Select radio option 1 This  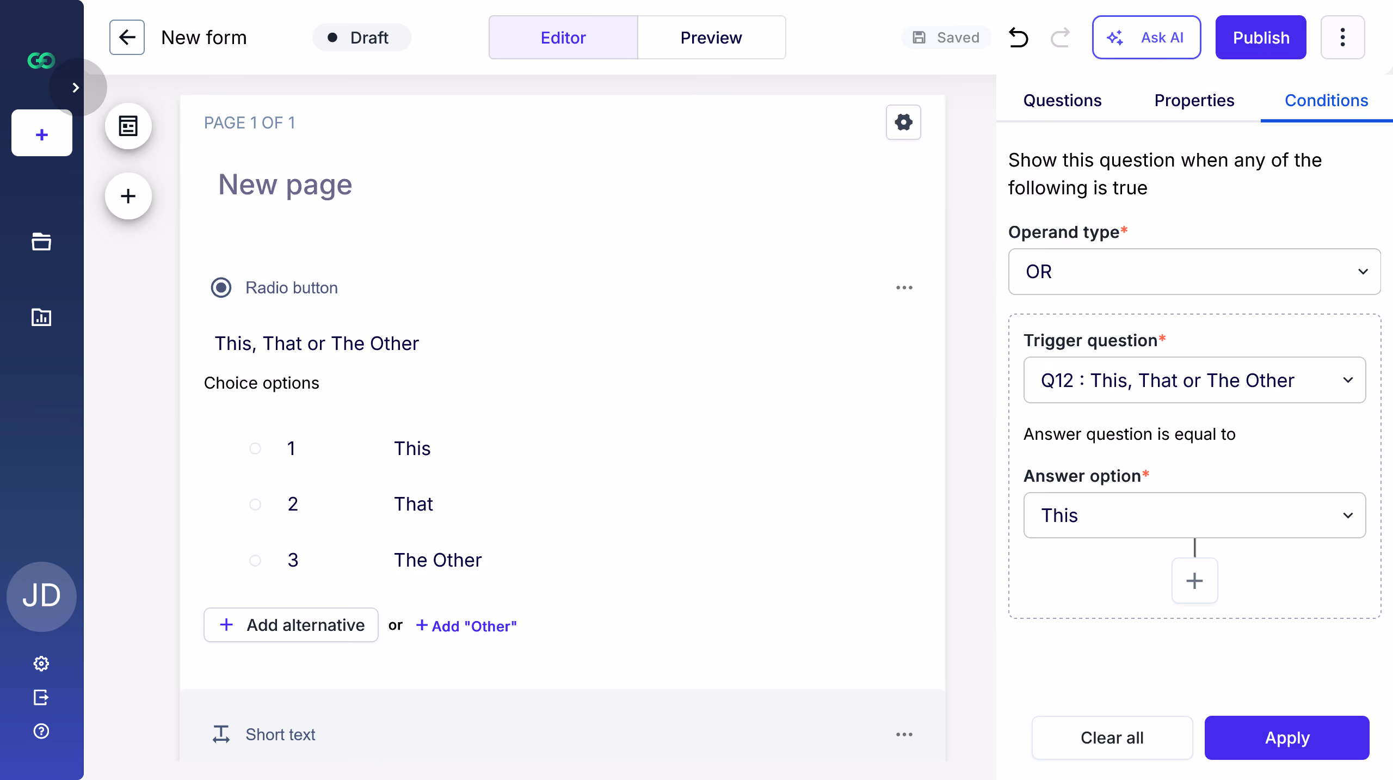tap(255, 449)
